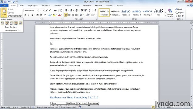193x109 pixels.
Task: Click the Cut command
Action: (x=10, y=9)
